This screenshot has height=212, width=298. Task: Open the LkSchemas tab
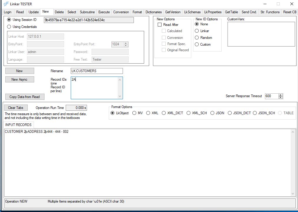click(x=192, y=12)
